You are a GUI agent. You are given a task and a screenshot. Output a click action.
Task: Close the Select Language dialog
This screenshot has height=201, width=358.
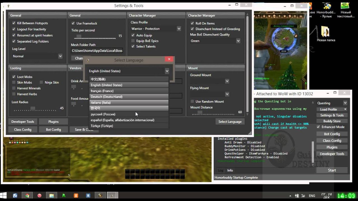(x=169, y=59)
